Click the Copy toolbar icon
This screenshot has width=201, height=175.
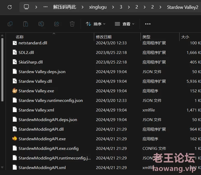10,24
